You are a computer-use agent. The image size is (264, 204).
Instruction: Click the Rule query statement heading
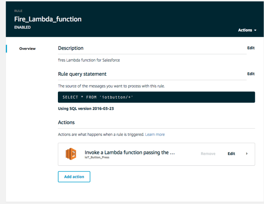[x=82, y=74]
